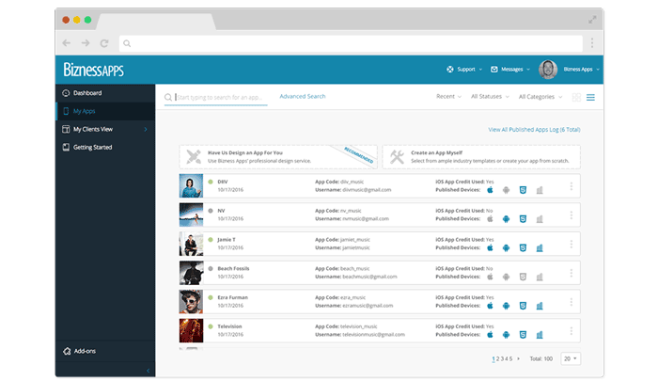Open the Getting Started sidebar item
The width and height of the screenshot is (658, 381).
point(105,148)
